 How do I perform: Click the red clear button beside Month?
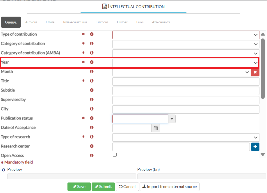pos(255,72)
